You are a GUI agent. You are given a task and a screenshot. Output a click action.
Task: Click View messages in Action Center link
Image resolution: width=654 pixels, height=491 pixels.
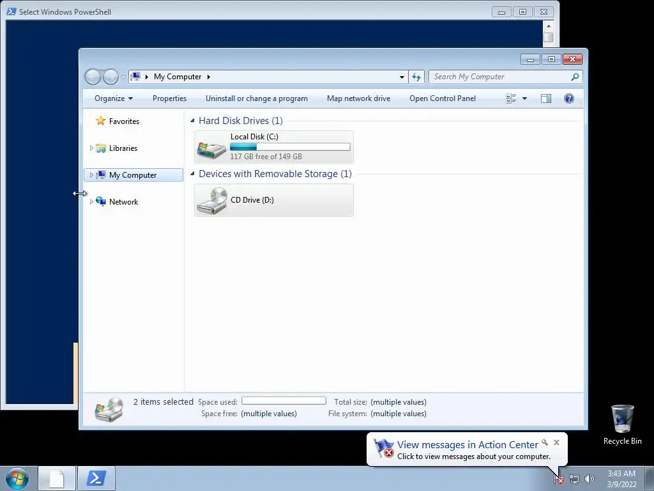point(468,445)
